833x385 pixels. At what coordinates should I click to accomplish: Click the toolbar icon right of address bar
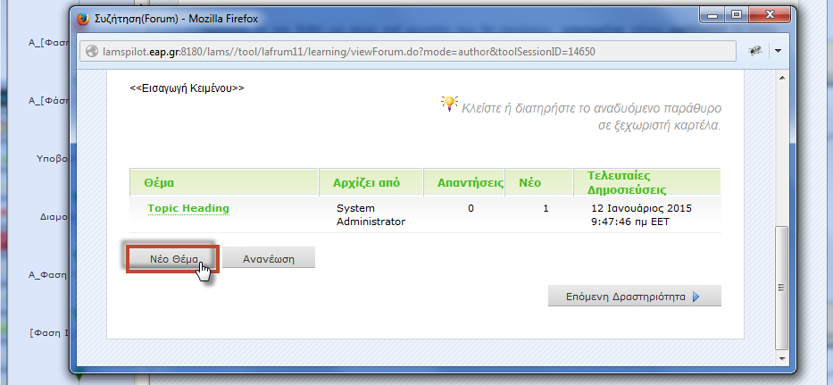pyautogui.click(x=755, y=51)
